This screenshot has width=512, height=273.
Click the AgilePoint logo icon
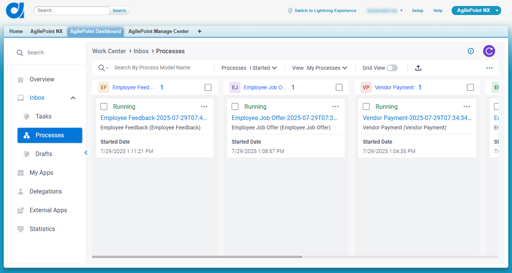(15, 10)
